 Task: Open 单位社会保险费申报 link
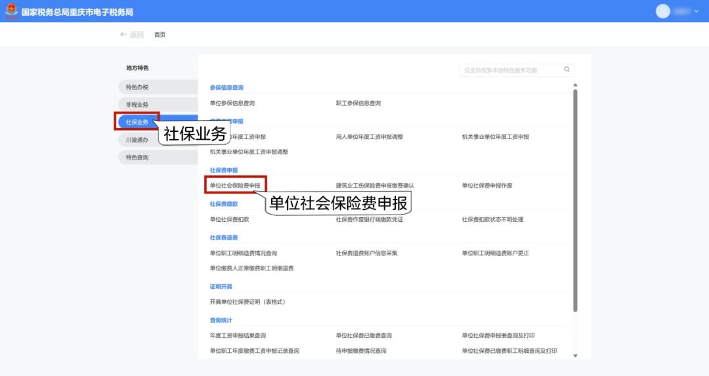pos(235,186)
